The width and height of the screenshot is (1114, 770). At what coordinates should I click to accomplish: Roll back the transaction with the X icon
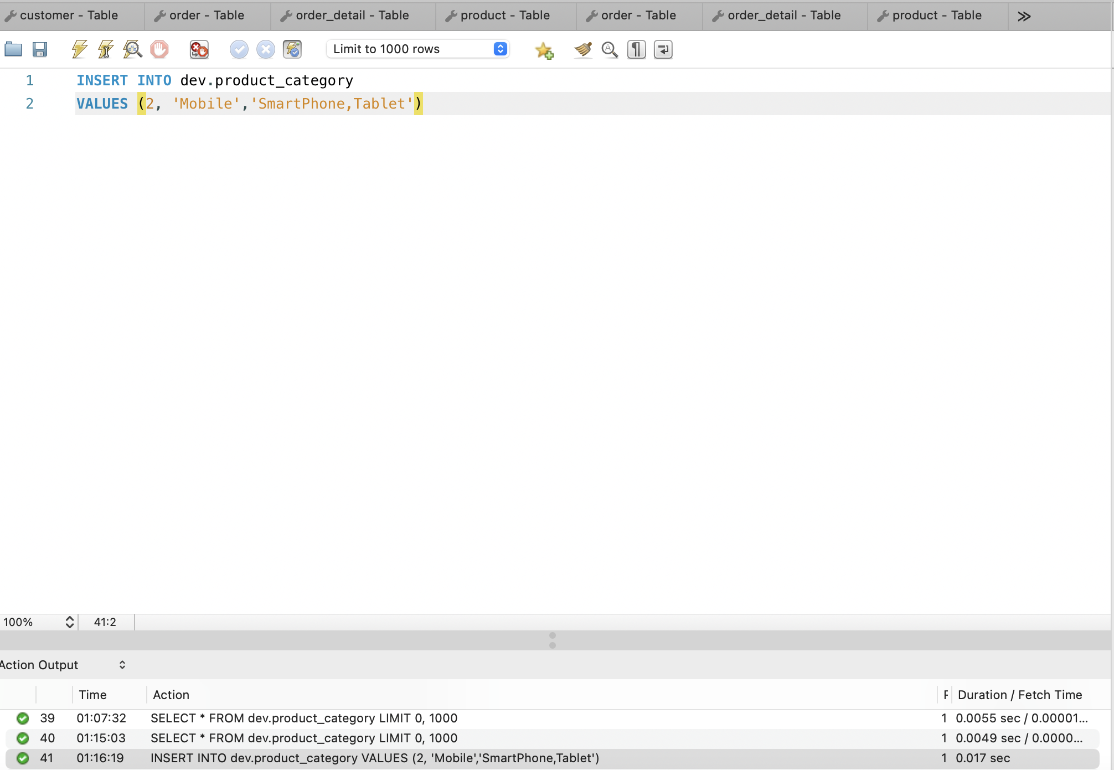(x=266, y=49)
